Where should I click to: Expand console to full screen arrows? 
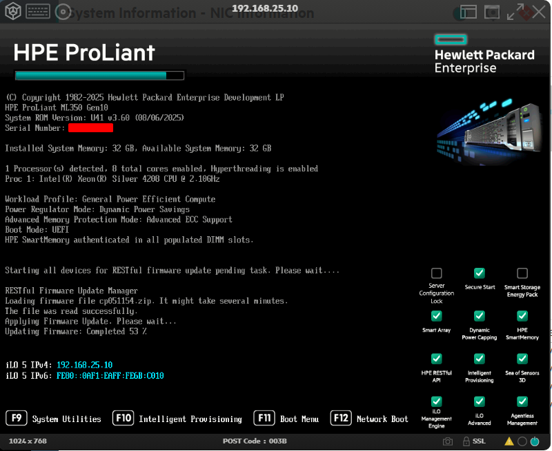click(515, 12)
